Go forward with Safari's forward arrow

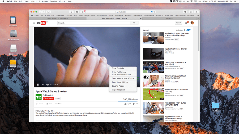click(x=44, y=12)
